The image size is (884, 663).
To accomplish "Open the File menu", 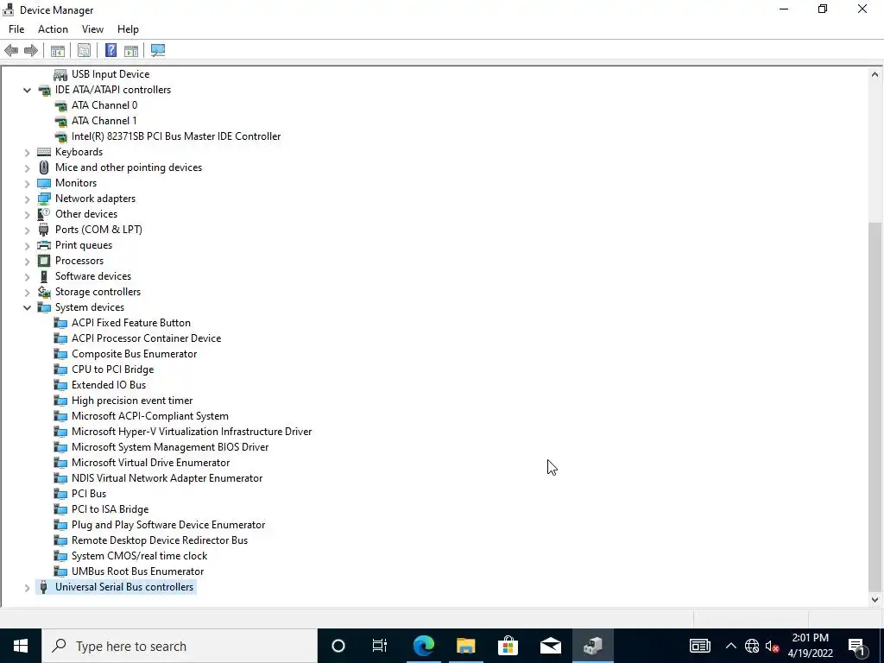I will [16, 29].
